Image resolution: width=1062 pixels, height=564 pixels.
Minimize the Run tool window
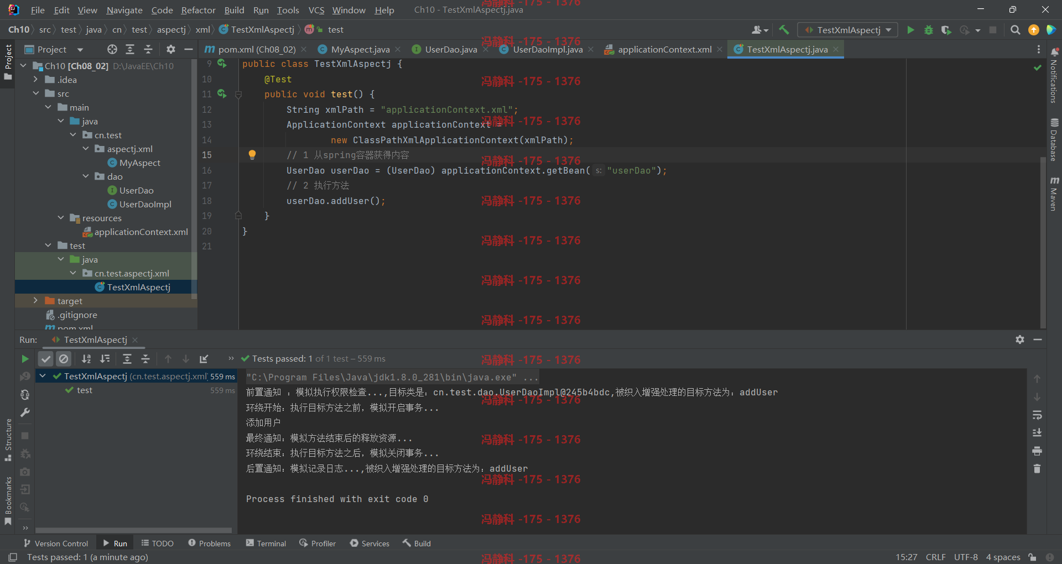pyautogui.click(x=1037, y=340)
